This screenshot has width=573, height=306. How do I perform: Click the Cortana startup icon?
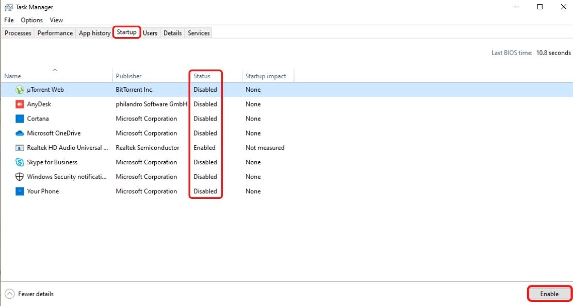(x=20, y=118)
